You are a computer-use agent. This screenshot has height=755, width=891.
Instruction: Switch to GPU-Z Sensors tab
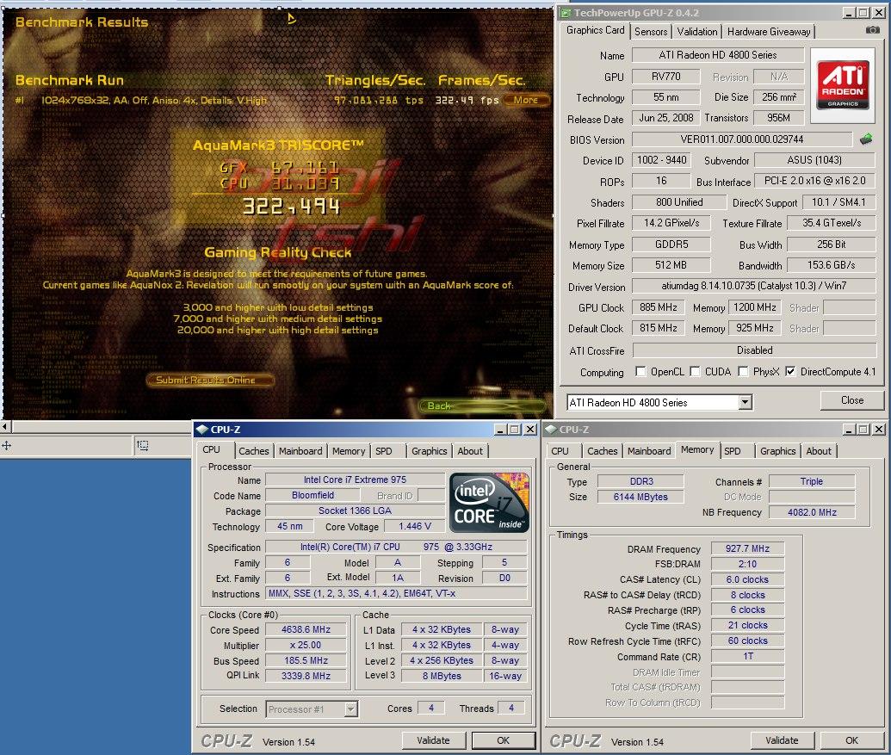(651, 32)
